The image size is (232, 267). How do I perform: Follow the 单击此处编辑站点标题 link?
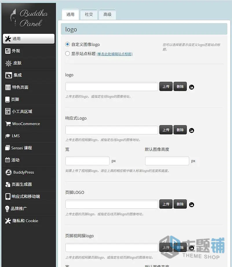click(114, 54)
